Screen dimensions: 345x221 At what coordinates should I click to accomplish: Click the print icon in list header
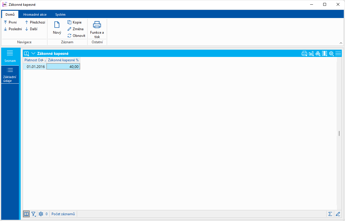pos(304,53)
